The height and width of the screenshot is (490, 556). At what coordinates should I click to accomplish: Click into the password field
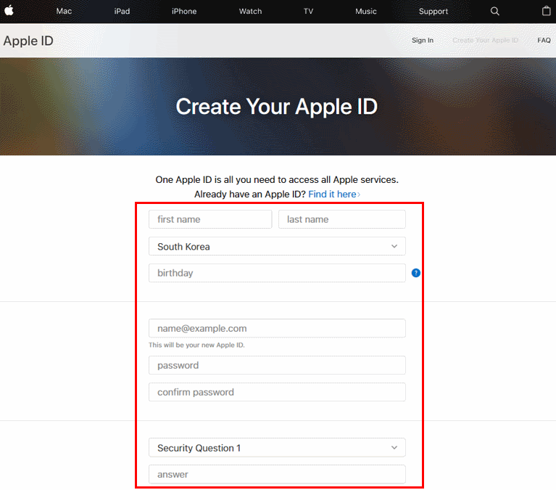pos(277,365)
